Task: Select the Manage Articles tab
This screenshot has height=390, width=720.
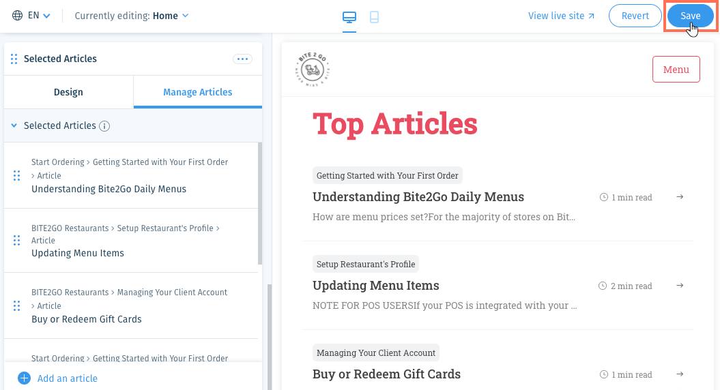Action: coord(198,92)
